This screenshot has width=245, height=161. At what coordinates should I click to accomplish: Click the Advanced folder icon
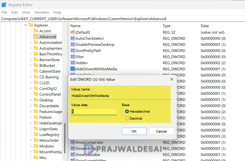(36, 37)
